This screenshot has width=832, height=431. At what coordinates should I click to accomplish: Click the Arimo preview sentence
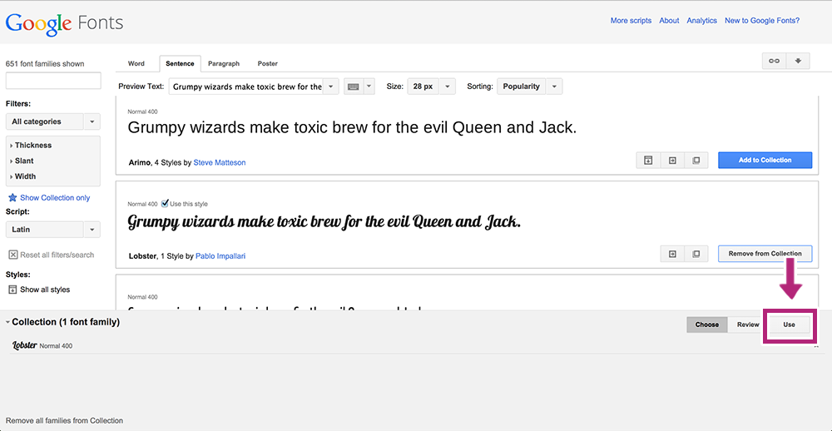(x=352, y=128)
